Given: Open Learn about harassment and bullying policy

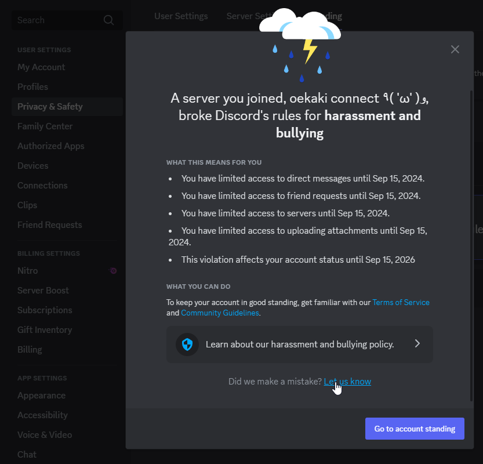Looking at the screenshot, I should pos(300,345).
